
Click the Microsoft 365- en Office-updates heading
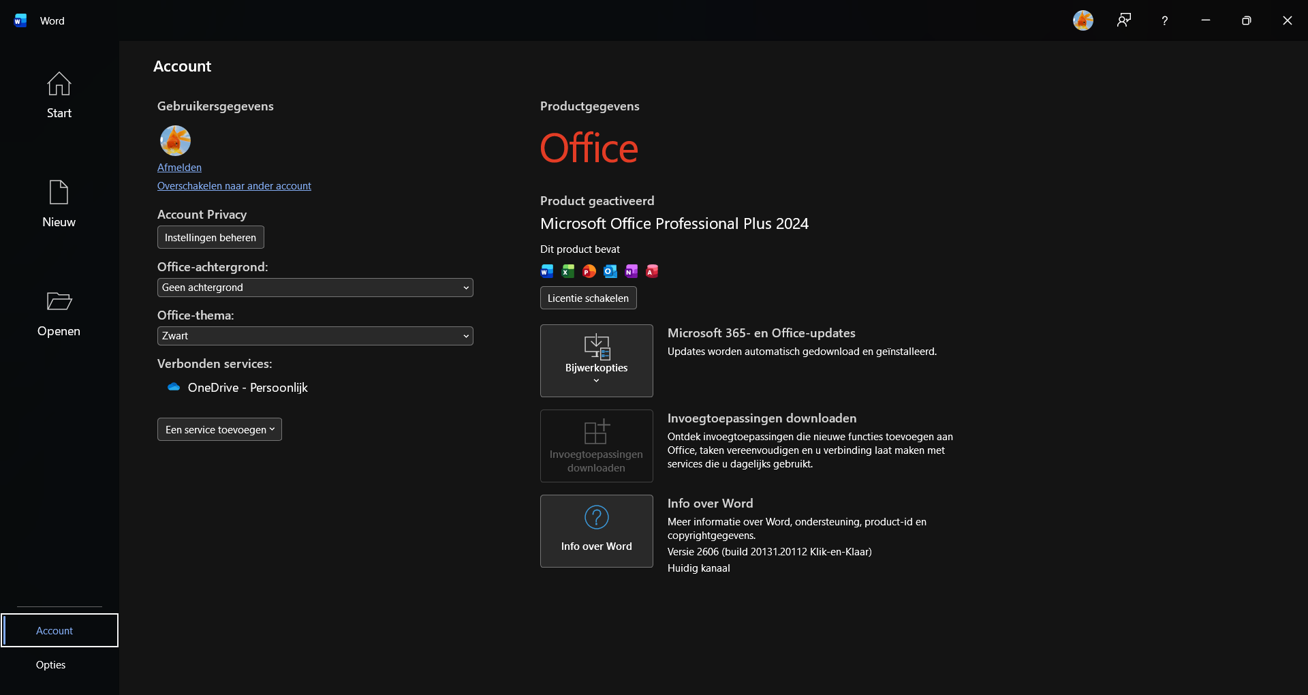click(x=762, y=333)
